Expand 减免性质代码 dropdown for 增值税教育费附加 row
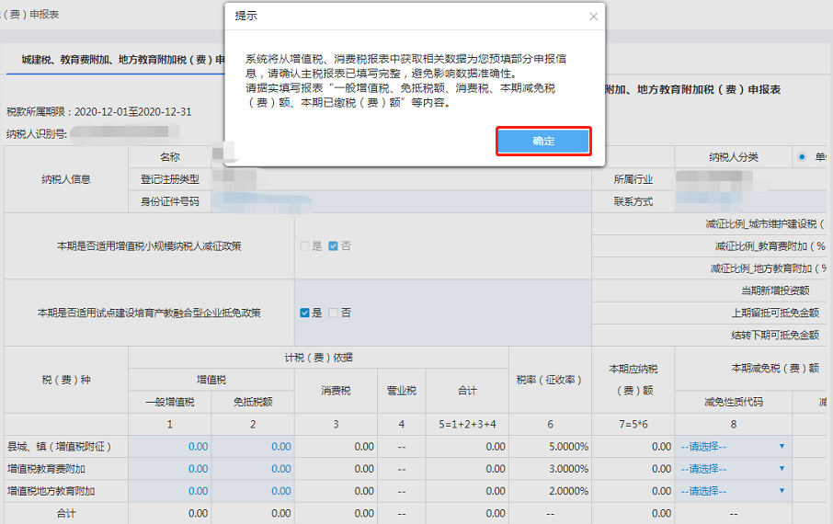Screen dimensions: 833x524 733,469
